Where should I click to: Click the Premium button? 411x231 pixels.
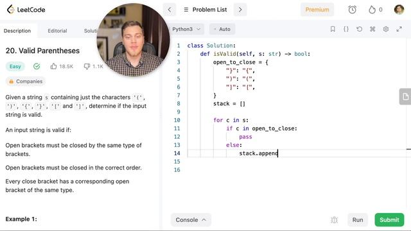click(317, 10)
